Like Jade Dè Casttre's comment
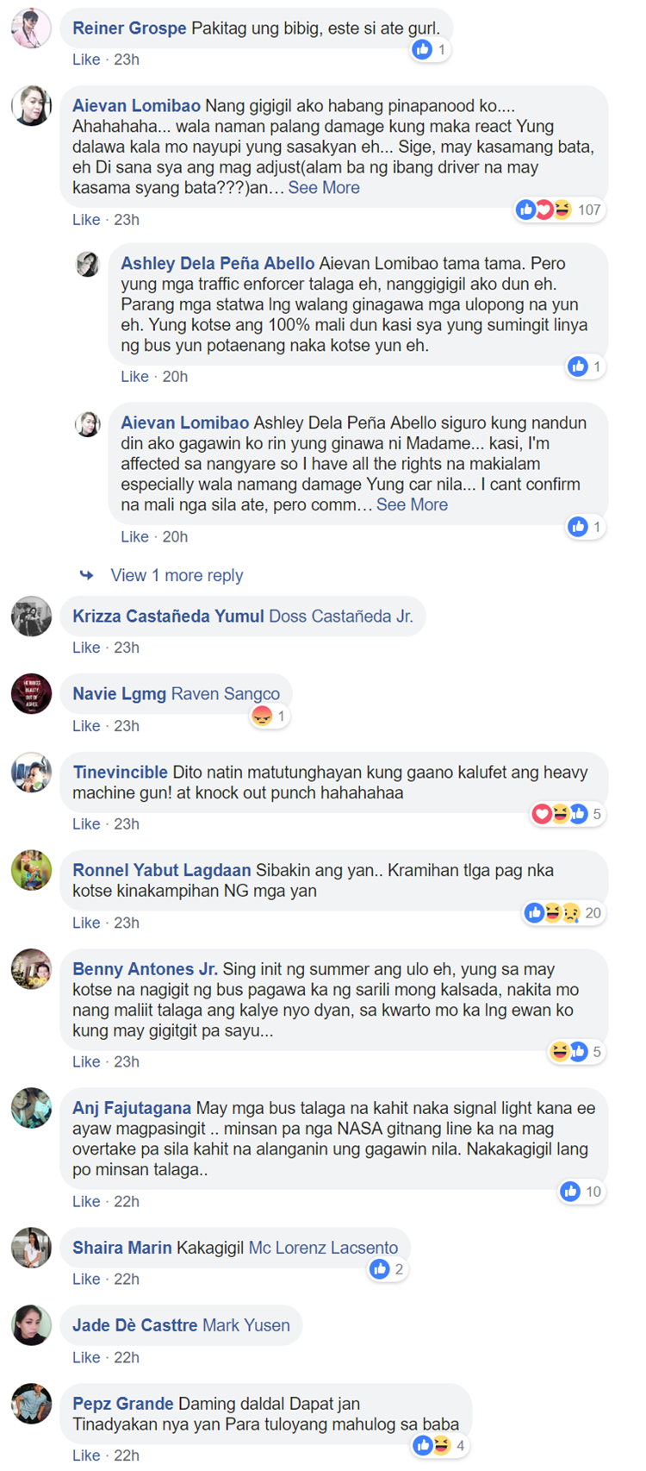The width and height of the screenshot is (646, 1471). [x=86, y=1357]
